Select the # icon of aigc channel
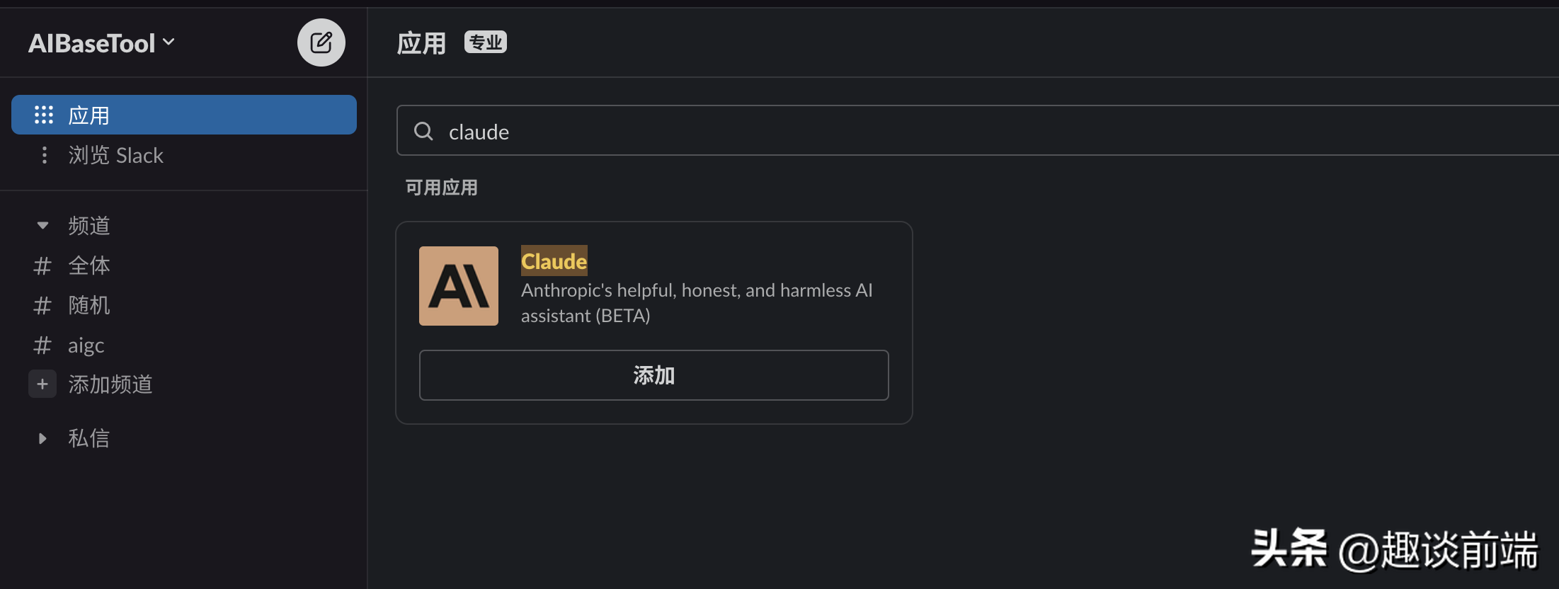This screenshot has height=589, width=1559. point(42,345)
